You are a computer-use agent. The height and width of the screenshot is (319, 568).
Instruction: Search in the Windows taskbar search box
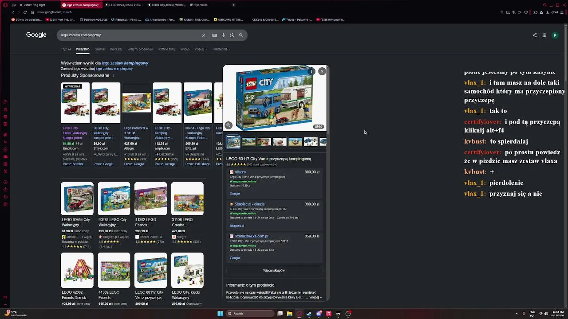click(250, 314)
